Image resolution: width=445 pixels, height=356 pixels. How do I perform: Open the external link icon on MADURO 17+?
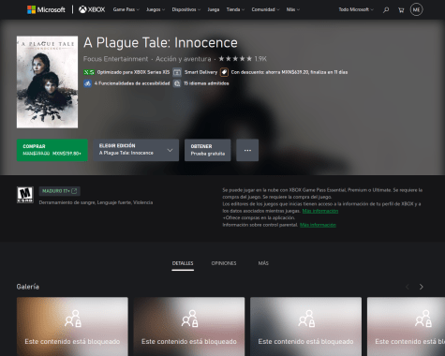tap(74, 191)
